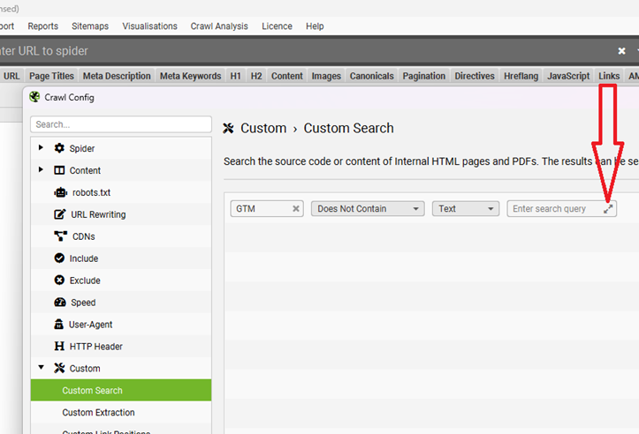Click the User-Agent spy icon
Viewport: 639px width, 434px height.
pyautogui.click(x=58, y=325)
